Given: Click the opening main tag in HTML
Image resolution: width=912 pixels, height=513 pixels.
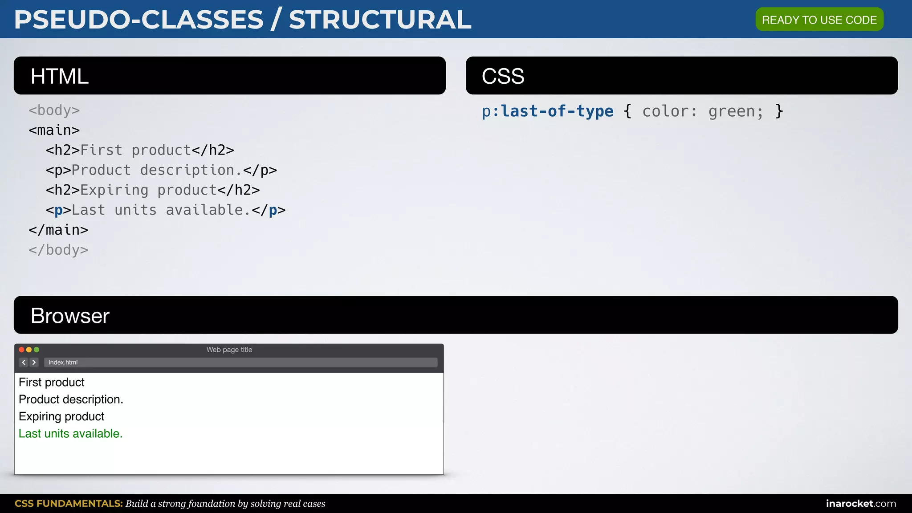Looking at the screenshot, I should (54, 130).
